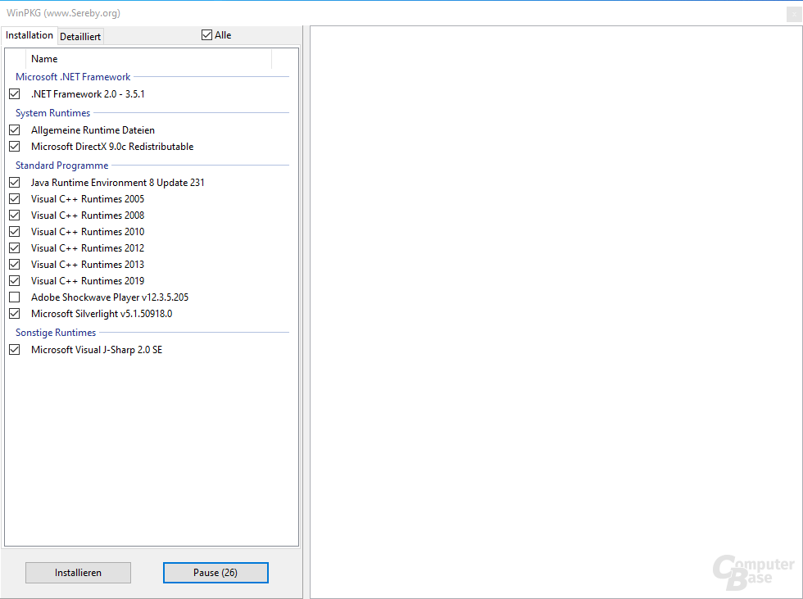This screenshot has width=803, height=599.
Task: Uncheck Microsoft DirectX 9.0c Redistributable
Action: click(14, 146)
